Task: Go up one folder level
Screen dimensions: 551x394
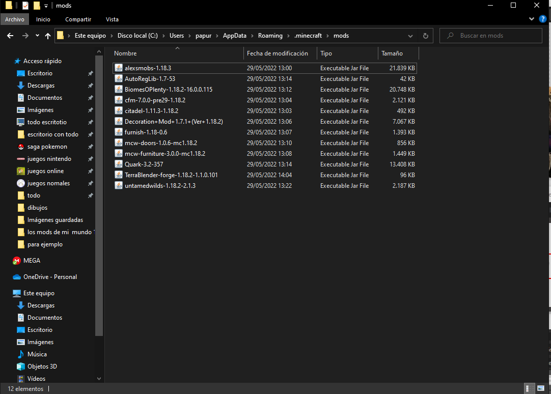Action: [x=48, y=36]
